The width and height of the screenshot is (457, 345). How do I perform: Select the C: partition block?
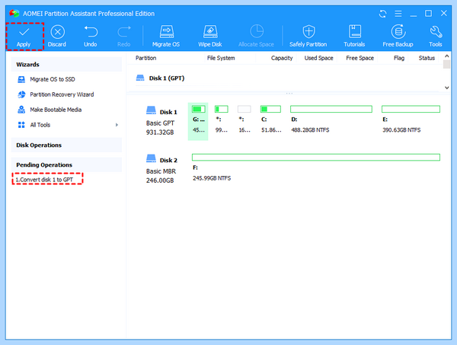(271, 120)
